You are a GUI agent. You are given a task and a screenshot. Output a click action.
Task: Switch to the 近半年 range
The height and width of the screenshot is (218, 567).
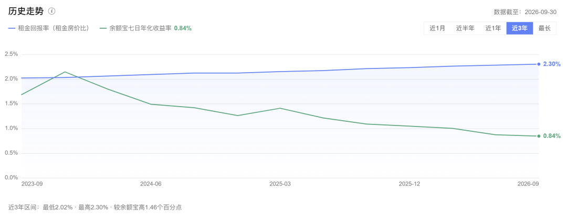click(x=465, y=28)
